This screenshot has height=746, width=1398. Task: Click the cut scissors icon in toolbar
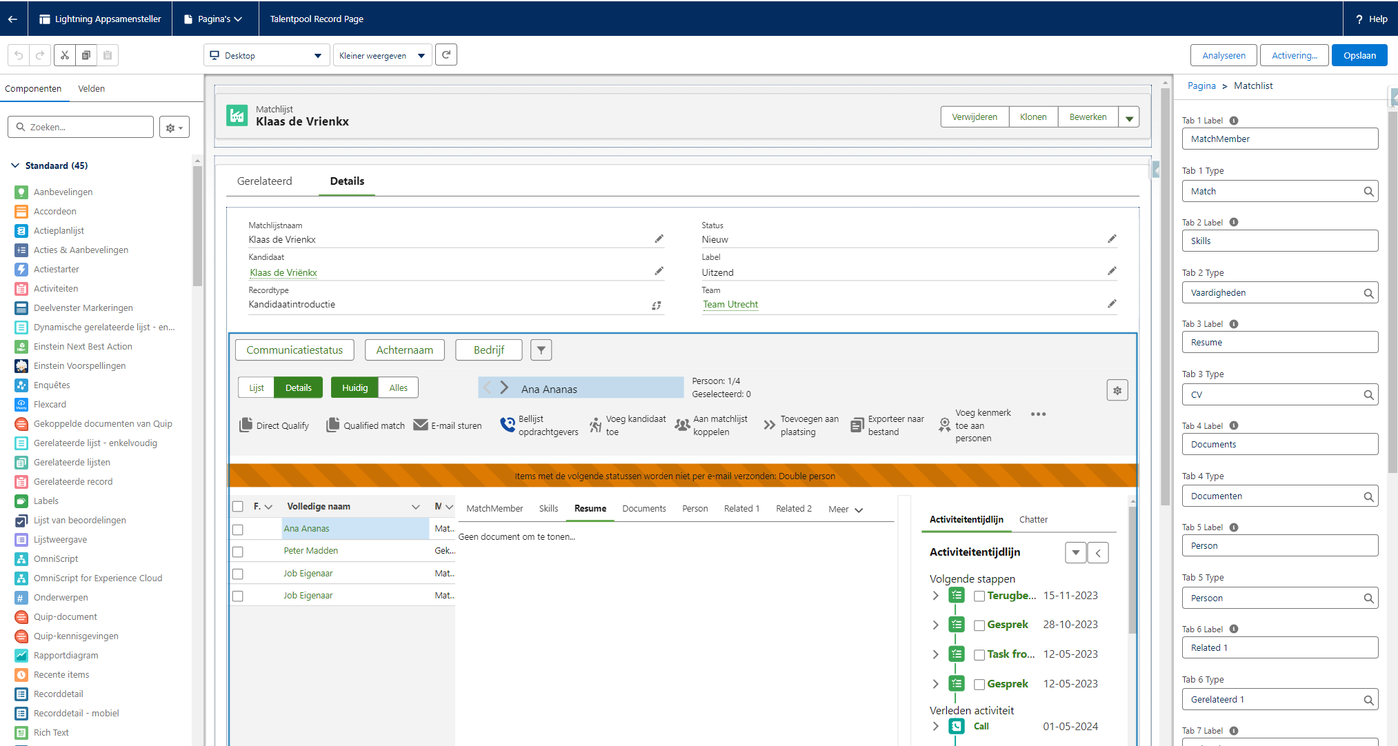point(65,55)
